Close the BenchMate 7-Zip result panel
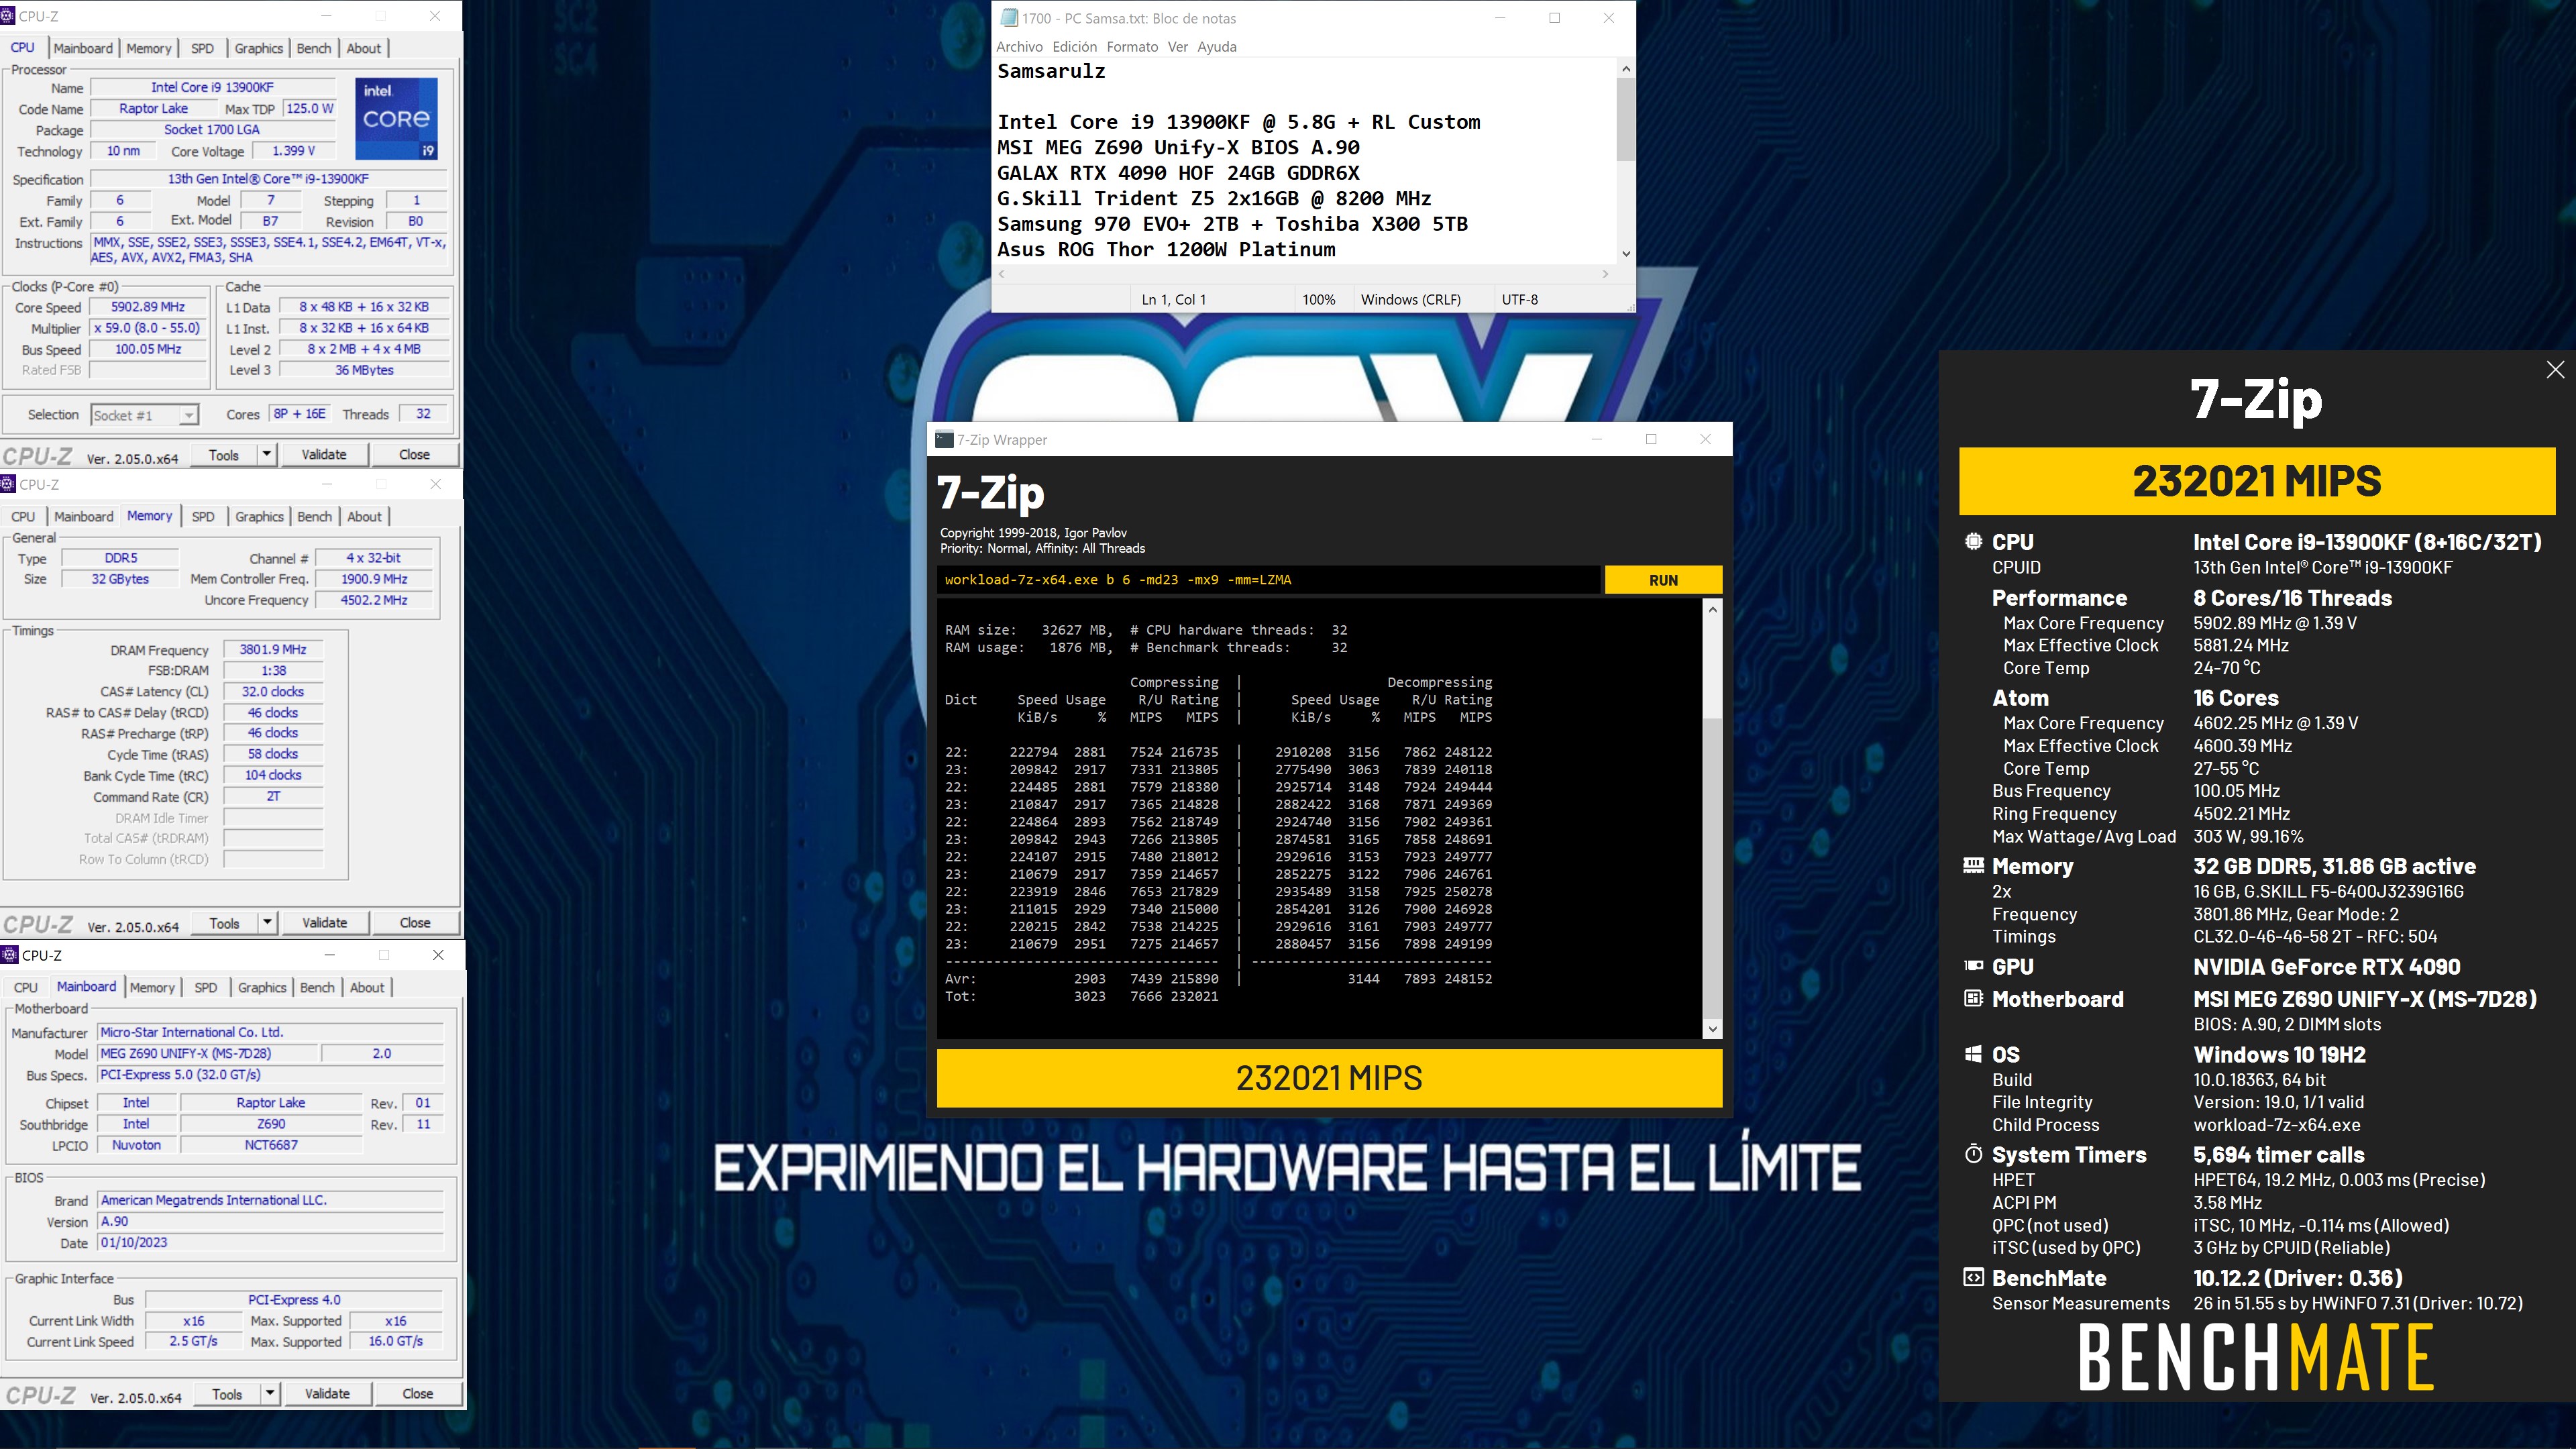Image resolution: width=2576 pixels, height=1449 pixels. (x=2555, y=370)
